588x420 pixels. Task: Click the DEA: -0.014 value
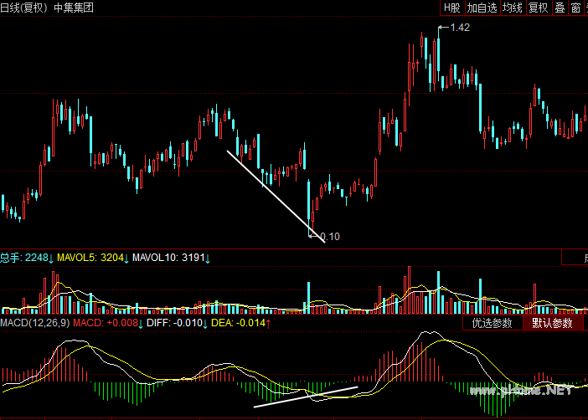pos(240,323)
